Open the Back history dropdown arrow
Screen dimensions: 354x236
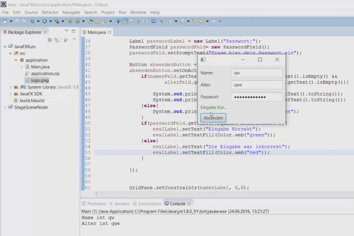point(207,21)
